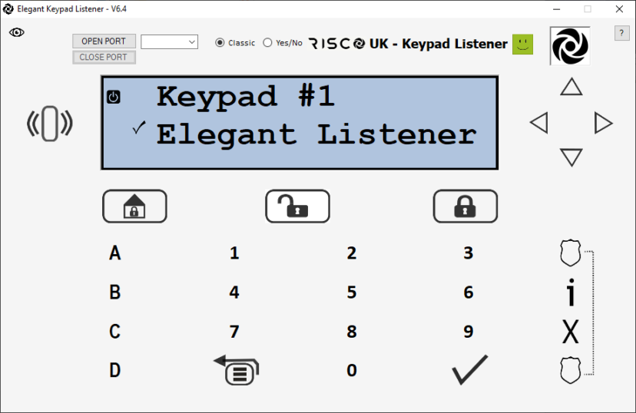This screenshot has width=636, height=413.
Task: Click keypad digit 1
Action: point(234,253)
